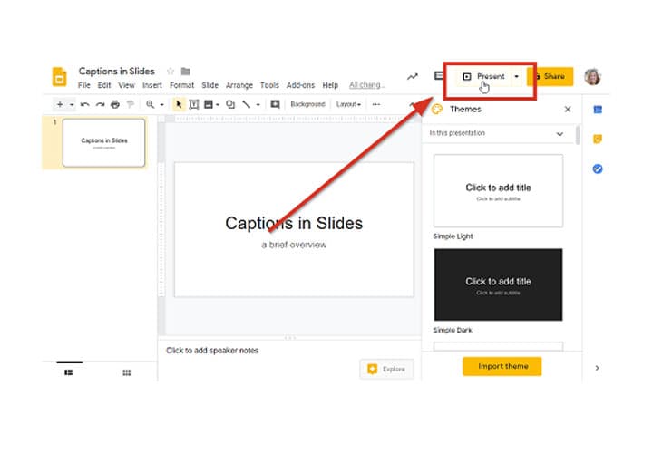Open the Google Slides home icon
The image size is (653, 453).
coord(60,77)
